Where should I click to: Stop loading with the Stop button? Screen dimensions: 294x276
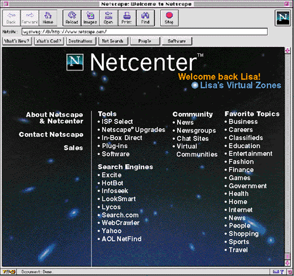(169, 18)
